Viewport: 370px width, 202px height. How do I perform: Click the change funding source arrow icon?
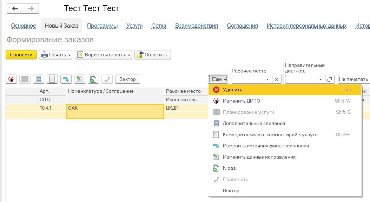point(66,79)
